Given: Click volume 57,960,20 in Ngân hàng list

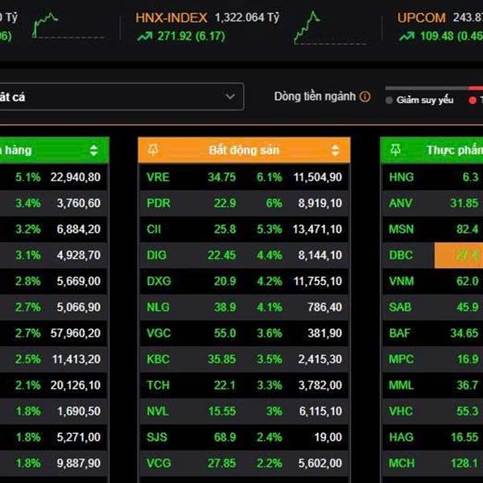Looking at the screenshot, I should coord(76,333).
